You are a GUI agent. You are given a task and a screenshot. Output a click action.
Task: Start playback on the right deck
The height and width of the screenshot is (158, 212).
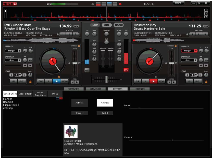click(x=153, y=81)
